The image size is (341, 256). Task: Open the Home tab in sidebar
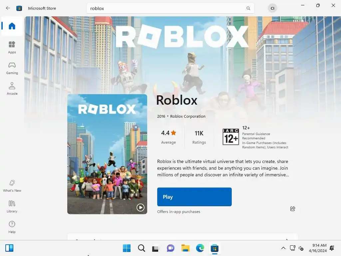point(12,26)
